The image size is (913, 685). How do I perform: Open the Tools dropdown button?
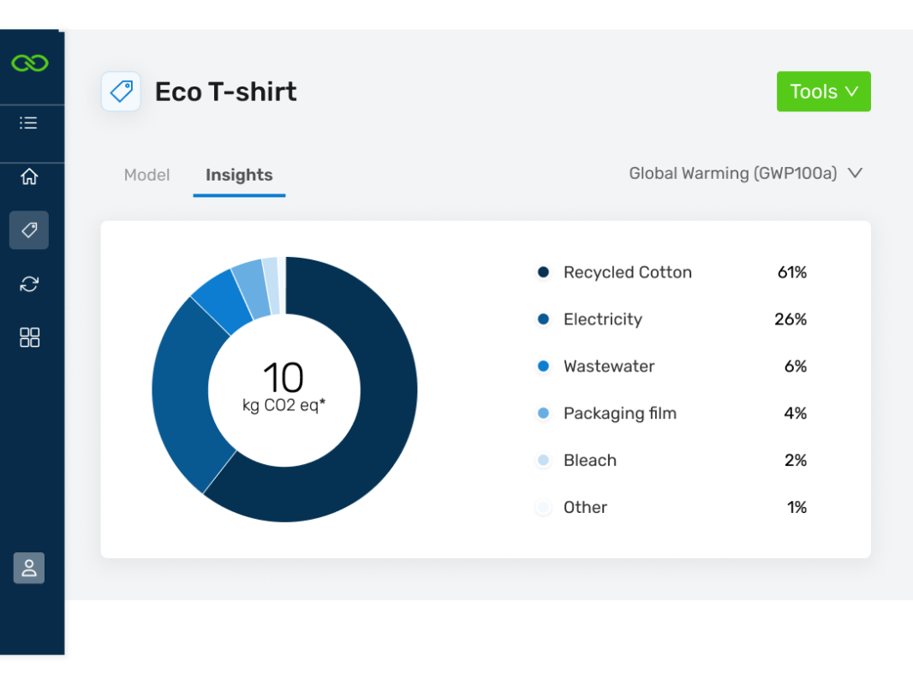(x=823, y=92)
